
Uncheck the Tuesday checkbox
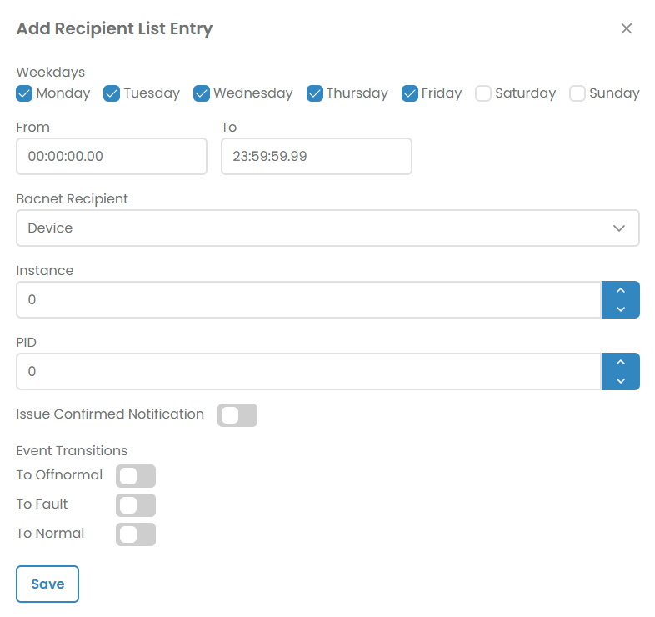coord(112,93)
